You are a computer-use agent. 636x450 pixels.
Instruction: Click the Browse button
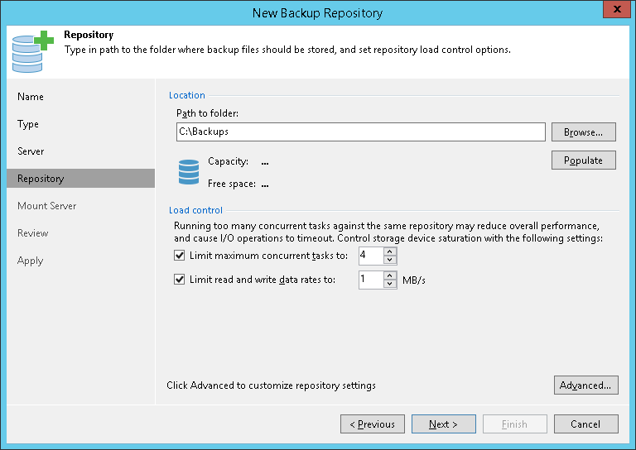pyautogui.click(x=583, y=132)
